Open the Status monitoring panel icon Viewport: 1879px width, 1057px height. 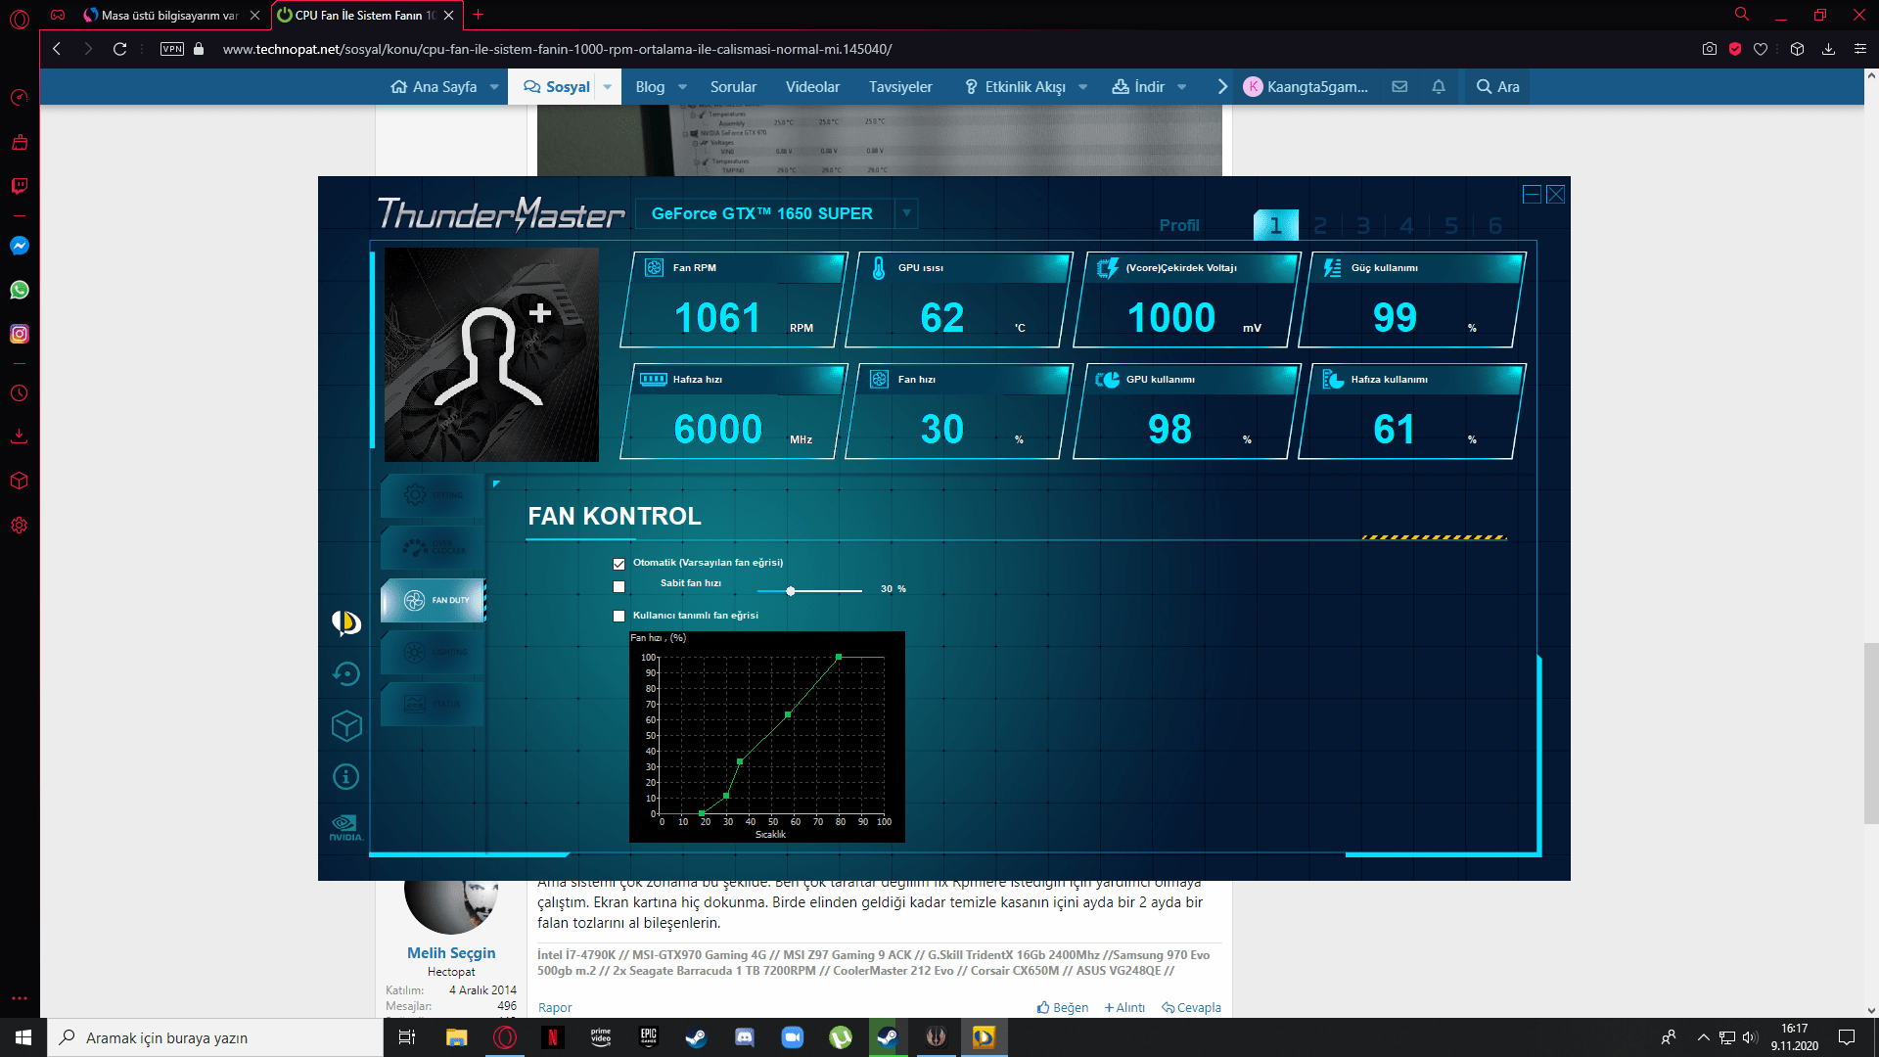[432, 704]
